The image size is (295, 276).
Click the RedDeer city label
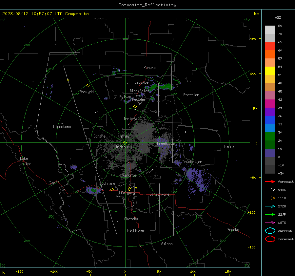[139, 99]
